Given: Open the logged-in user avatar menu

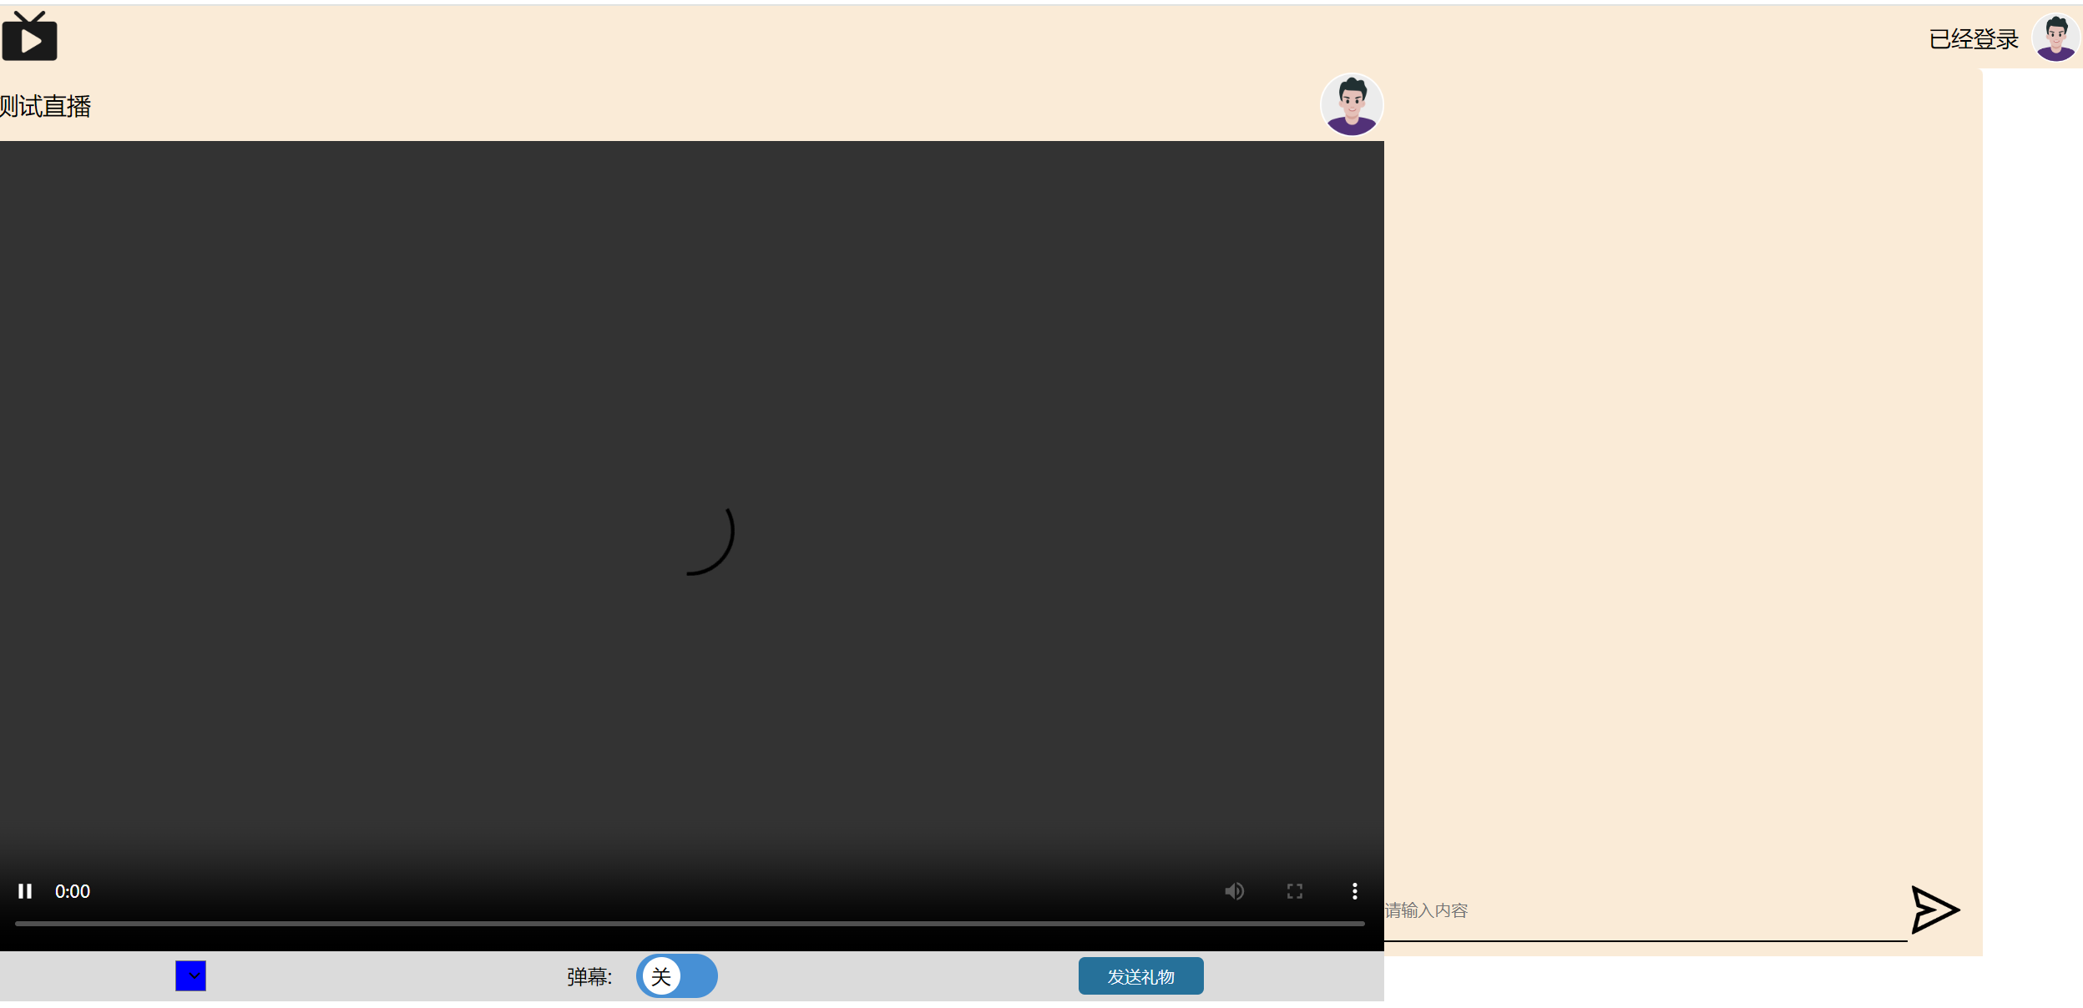Looking at the screenshot, I should 2055,38.
